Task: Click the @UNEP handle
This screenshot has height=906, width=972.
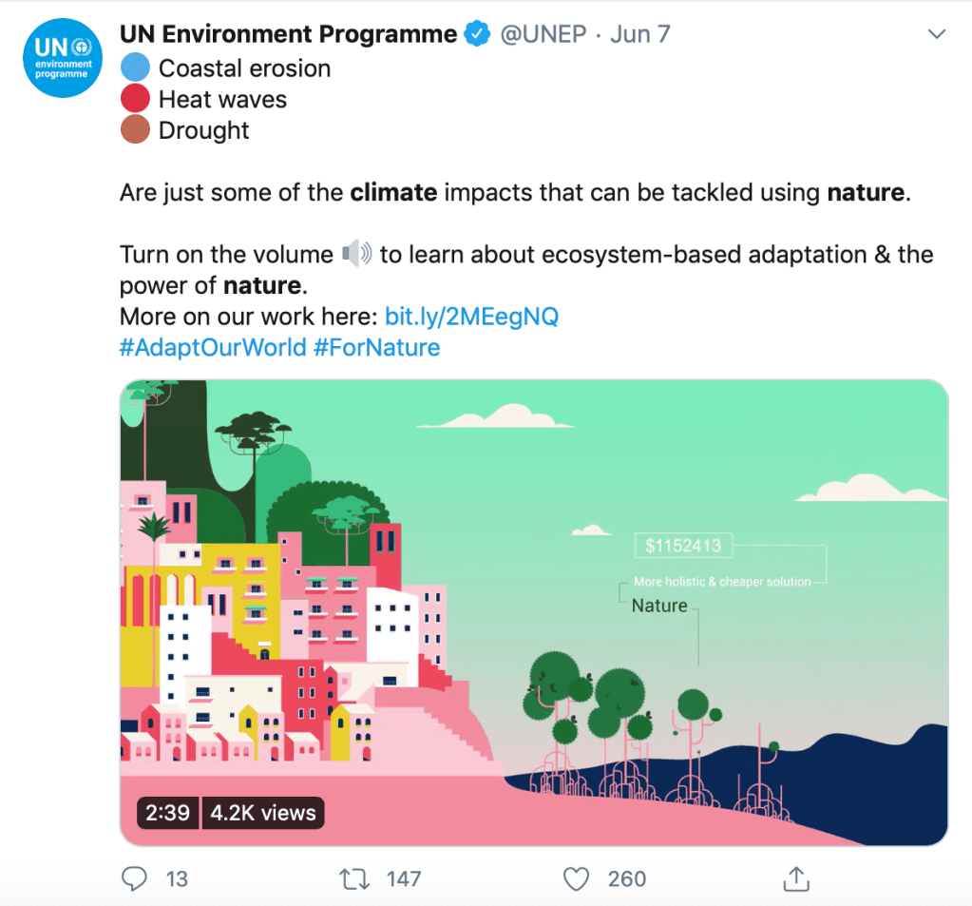Action: coord(543,35)
